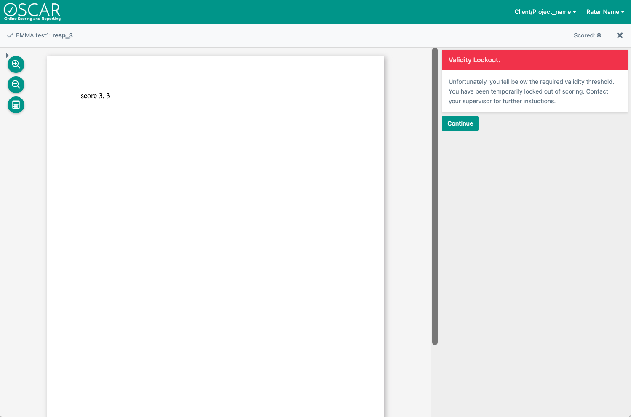Click the lockout message beginning "Unfortunately"
The image size is (631, 417).
tap(531, 91)
